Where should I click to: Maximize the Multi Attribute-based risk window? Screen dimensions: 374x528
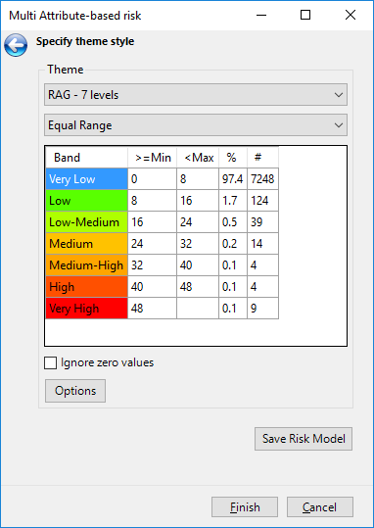305,15
